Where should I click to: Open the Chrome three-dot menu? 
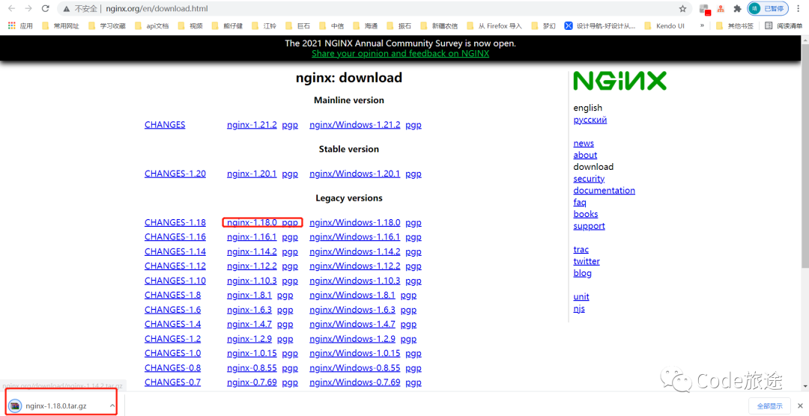pos(799,9)
